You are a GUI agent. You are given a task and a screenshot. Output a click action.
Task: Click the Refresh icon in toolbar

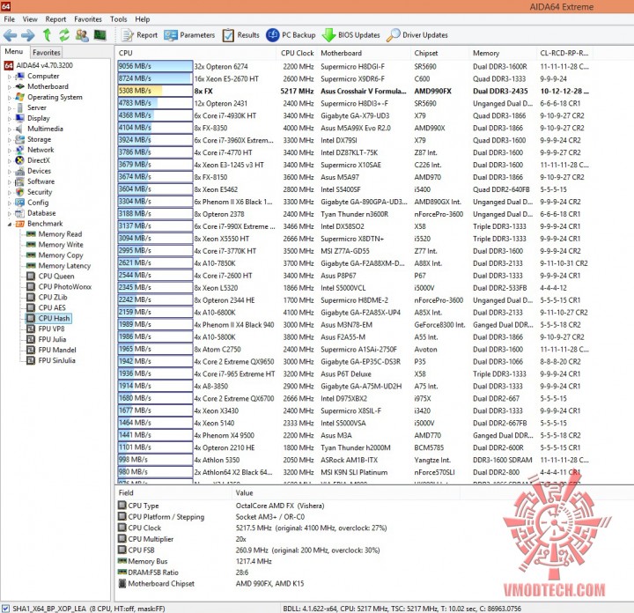click(64, 35)
